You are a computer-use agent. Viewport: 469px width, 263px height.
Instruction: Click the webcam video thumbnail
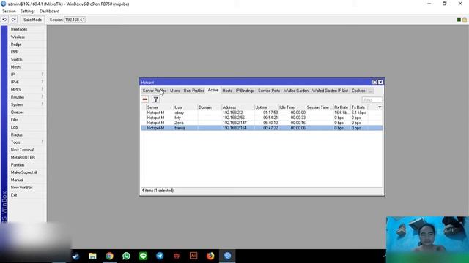(427, 240)
